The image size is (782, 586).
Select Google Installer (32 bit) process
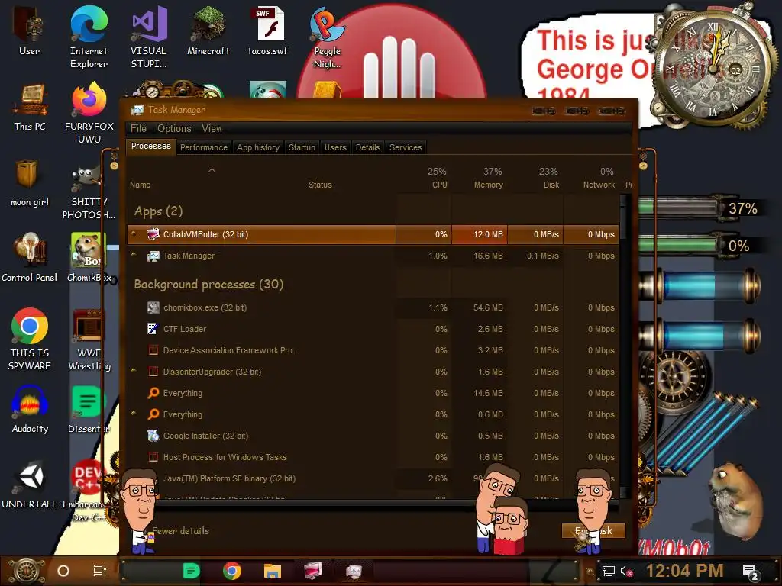pyautogui.click(x=372, y=436)
